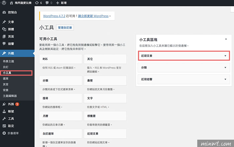Select the 近期文章 available widget

[x=105, y=134]
